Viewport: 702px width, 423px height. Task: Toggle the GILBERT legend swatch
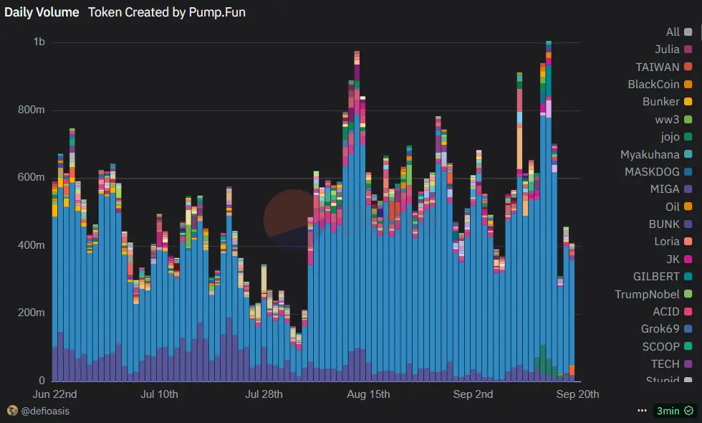coord(688,277)
